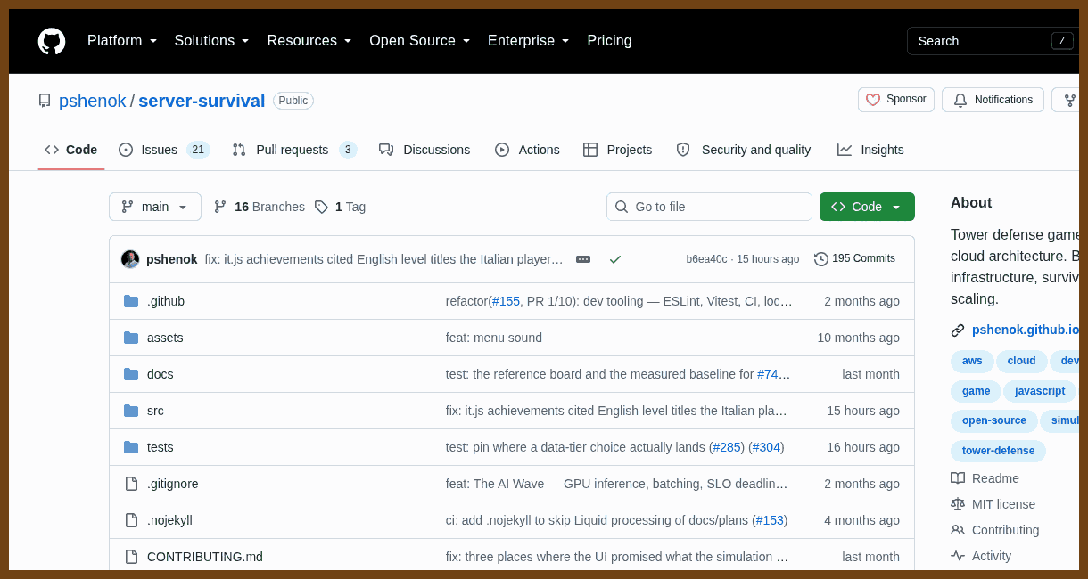Click the folder icon beside src
Image resolution: width=1088 pixels, height=579 pixels.
(x=131, y=411)
